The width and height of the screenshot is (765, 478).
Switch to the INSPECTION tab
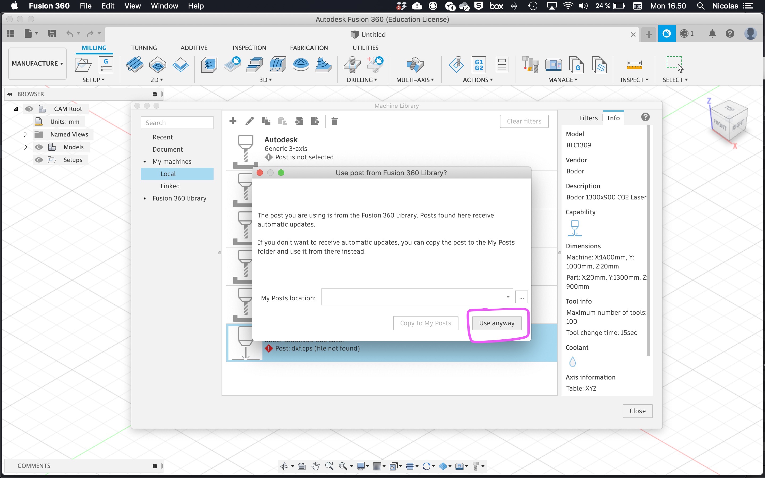click(249, 48)
